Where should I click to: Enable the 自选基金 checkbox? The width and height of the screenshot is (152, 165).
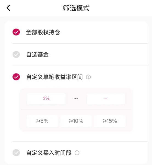(16, 55)
